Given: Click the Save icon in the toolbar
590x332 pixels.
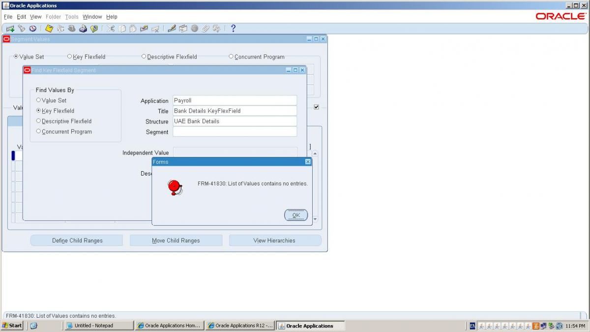Looking at the screenshot, I should point(49,28).
